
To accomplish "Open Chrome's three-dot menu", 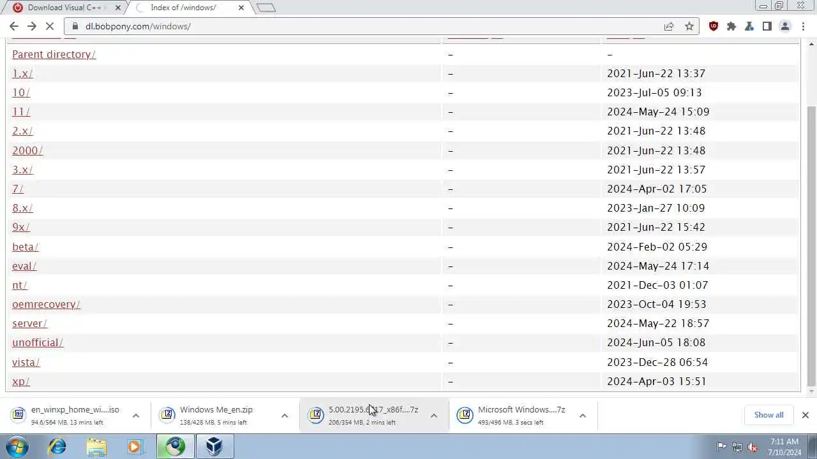I will tap(803, 26).
